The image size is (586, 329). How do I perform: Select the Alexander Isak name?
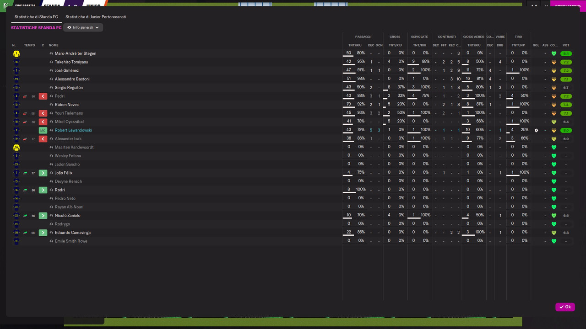(x=68, y=139)
